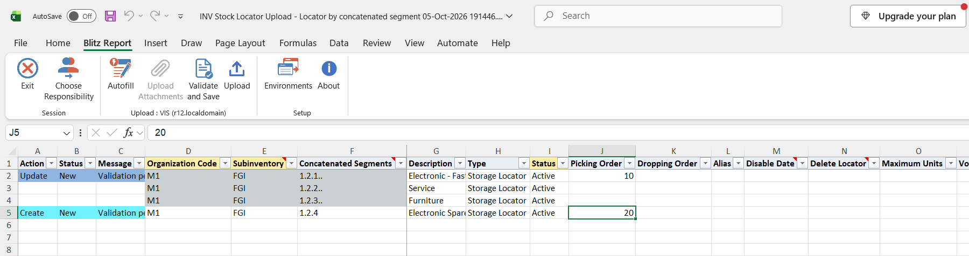Open the Page Layout tab
This screenshot has height=256, width=969.
pos(240,43)
